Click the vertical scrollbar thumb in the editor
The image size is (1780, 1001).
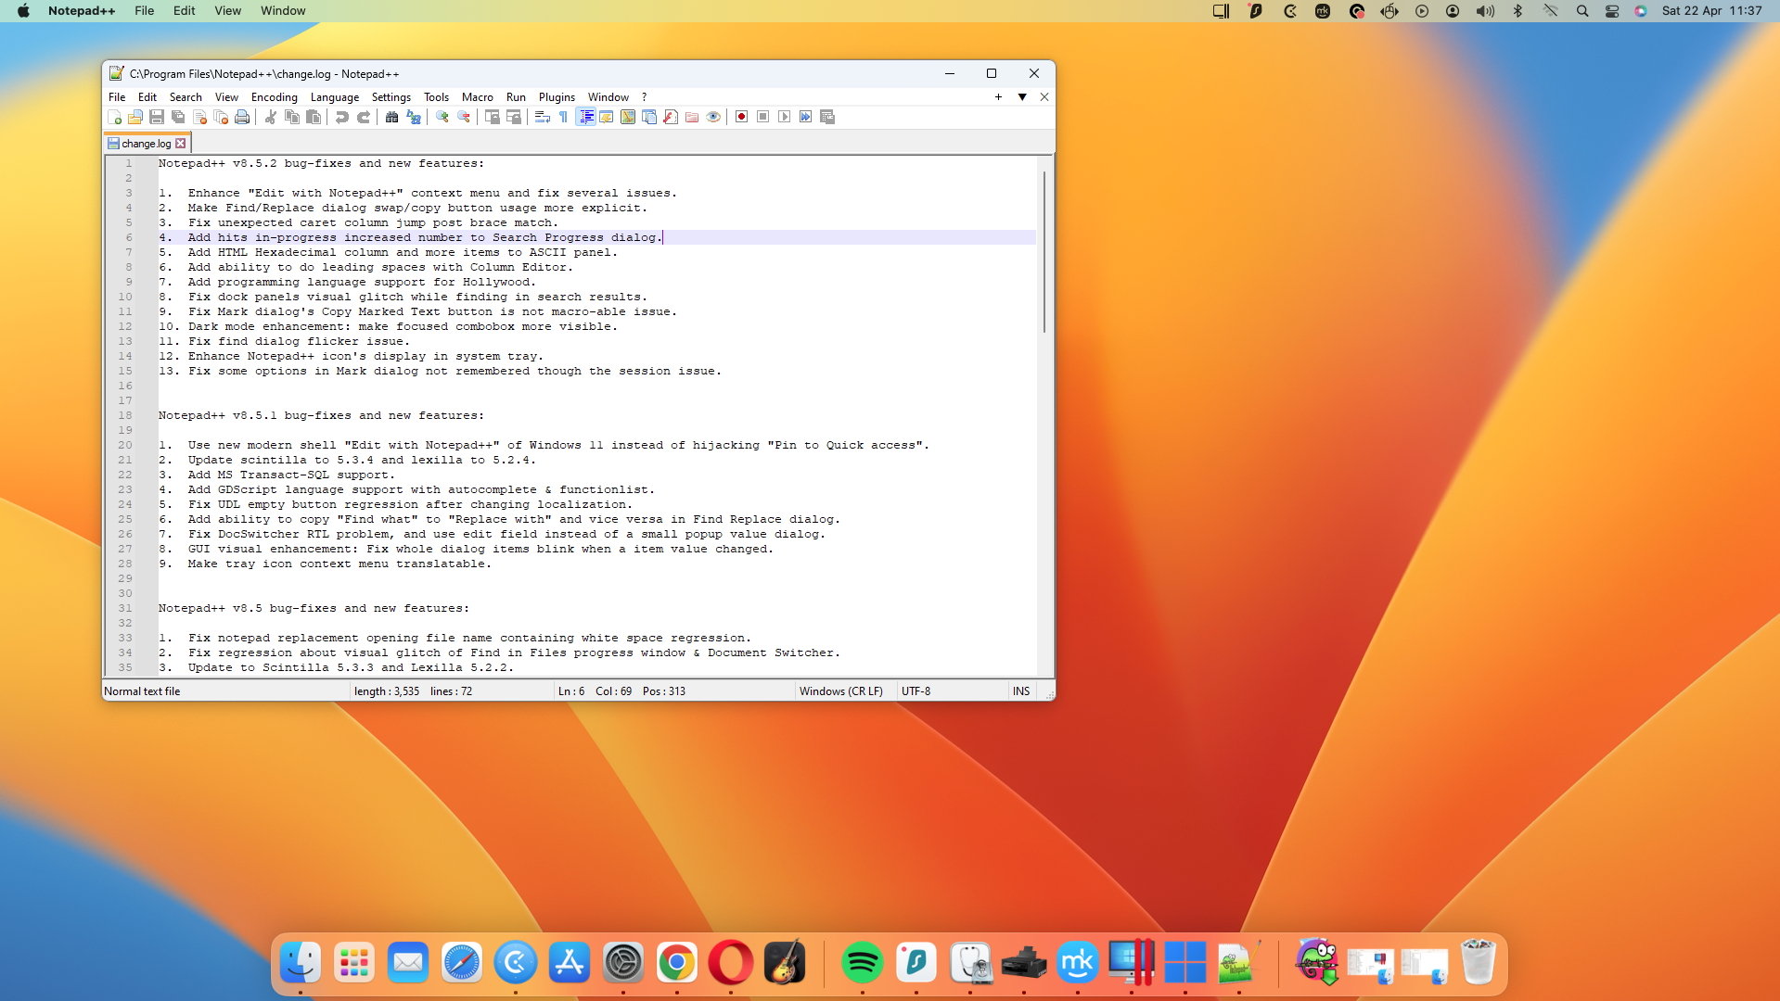tap(1045, 252)
